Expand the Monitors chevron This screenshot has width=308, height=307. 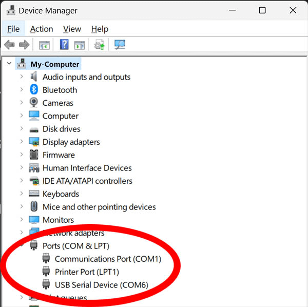[x=22, y=219]
